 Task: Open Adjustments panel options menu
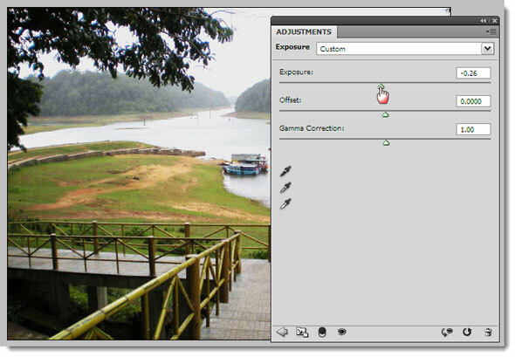point(491,31)
